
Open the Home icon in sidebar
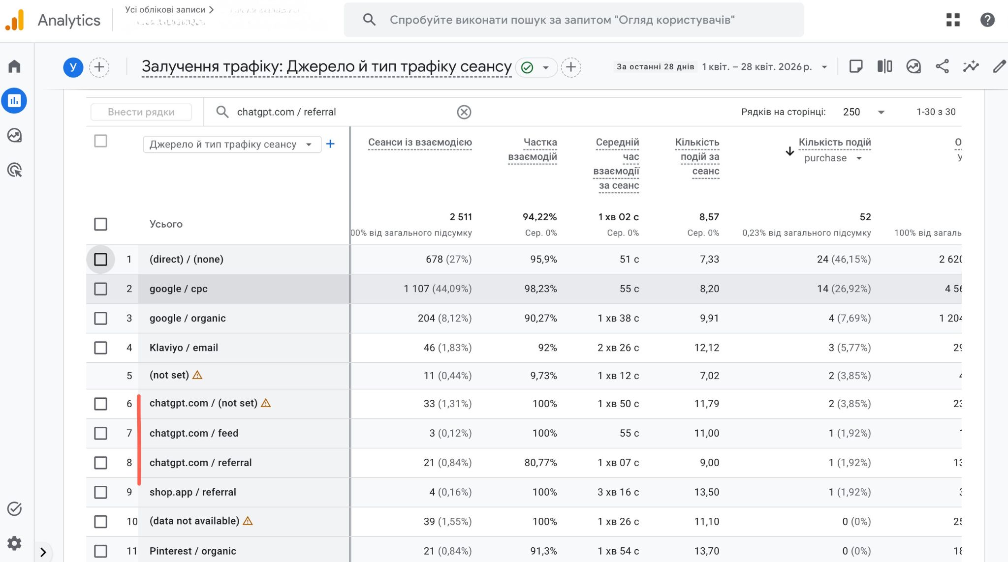click(x=14, y=66)
